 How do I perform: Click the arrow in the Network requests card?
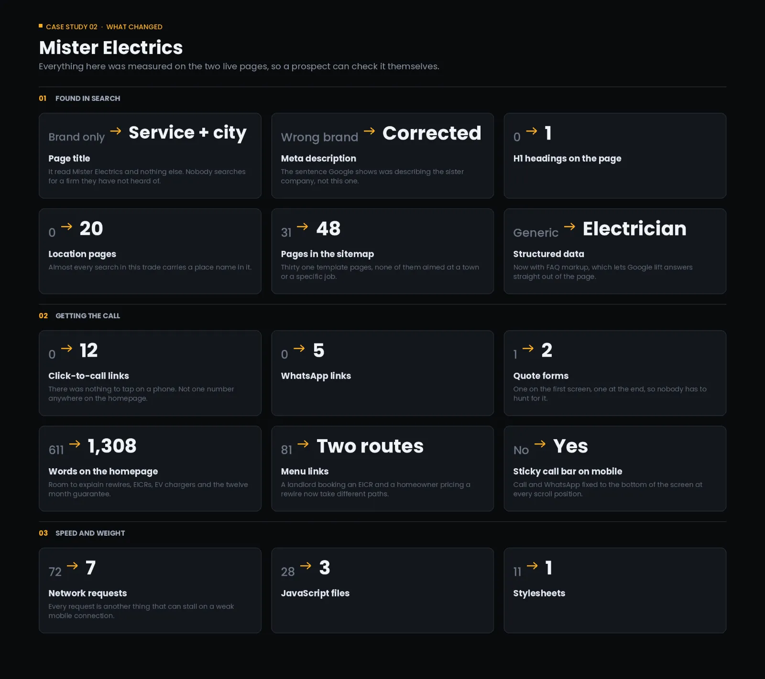(72, 566)
